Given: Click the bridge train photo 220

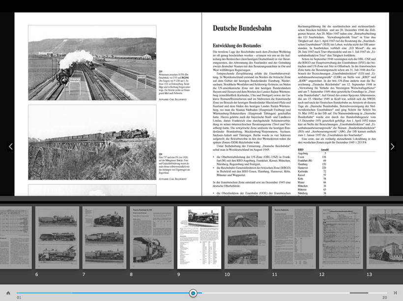Looking at the screenshot, I should click(92, 142).
